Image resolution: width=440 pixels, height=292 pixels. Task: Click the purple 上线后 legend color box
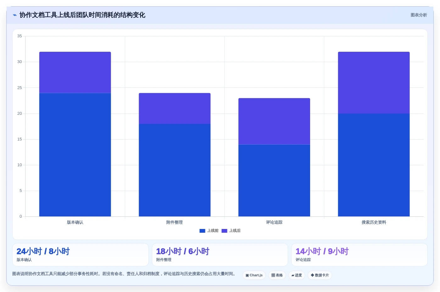pyautogui.click(x=224, y=231)
